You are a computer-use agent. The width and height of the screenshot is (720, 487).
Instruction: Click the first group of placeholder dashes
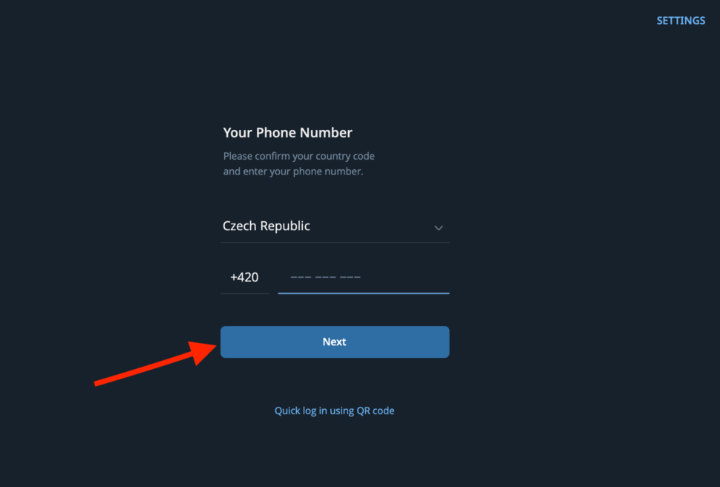tap(301, 278)
